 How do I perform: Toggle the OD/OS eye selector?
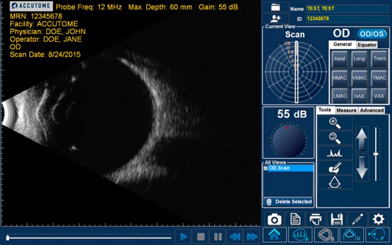click(x=372, y=34)
